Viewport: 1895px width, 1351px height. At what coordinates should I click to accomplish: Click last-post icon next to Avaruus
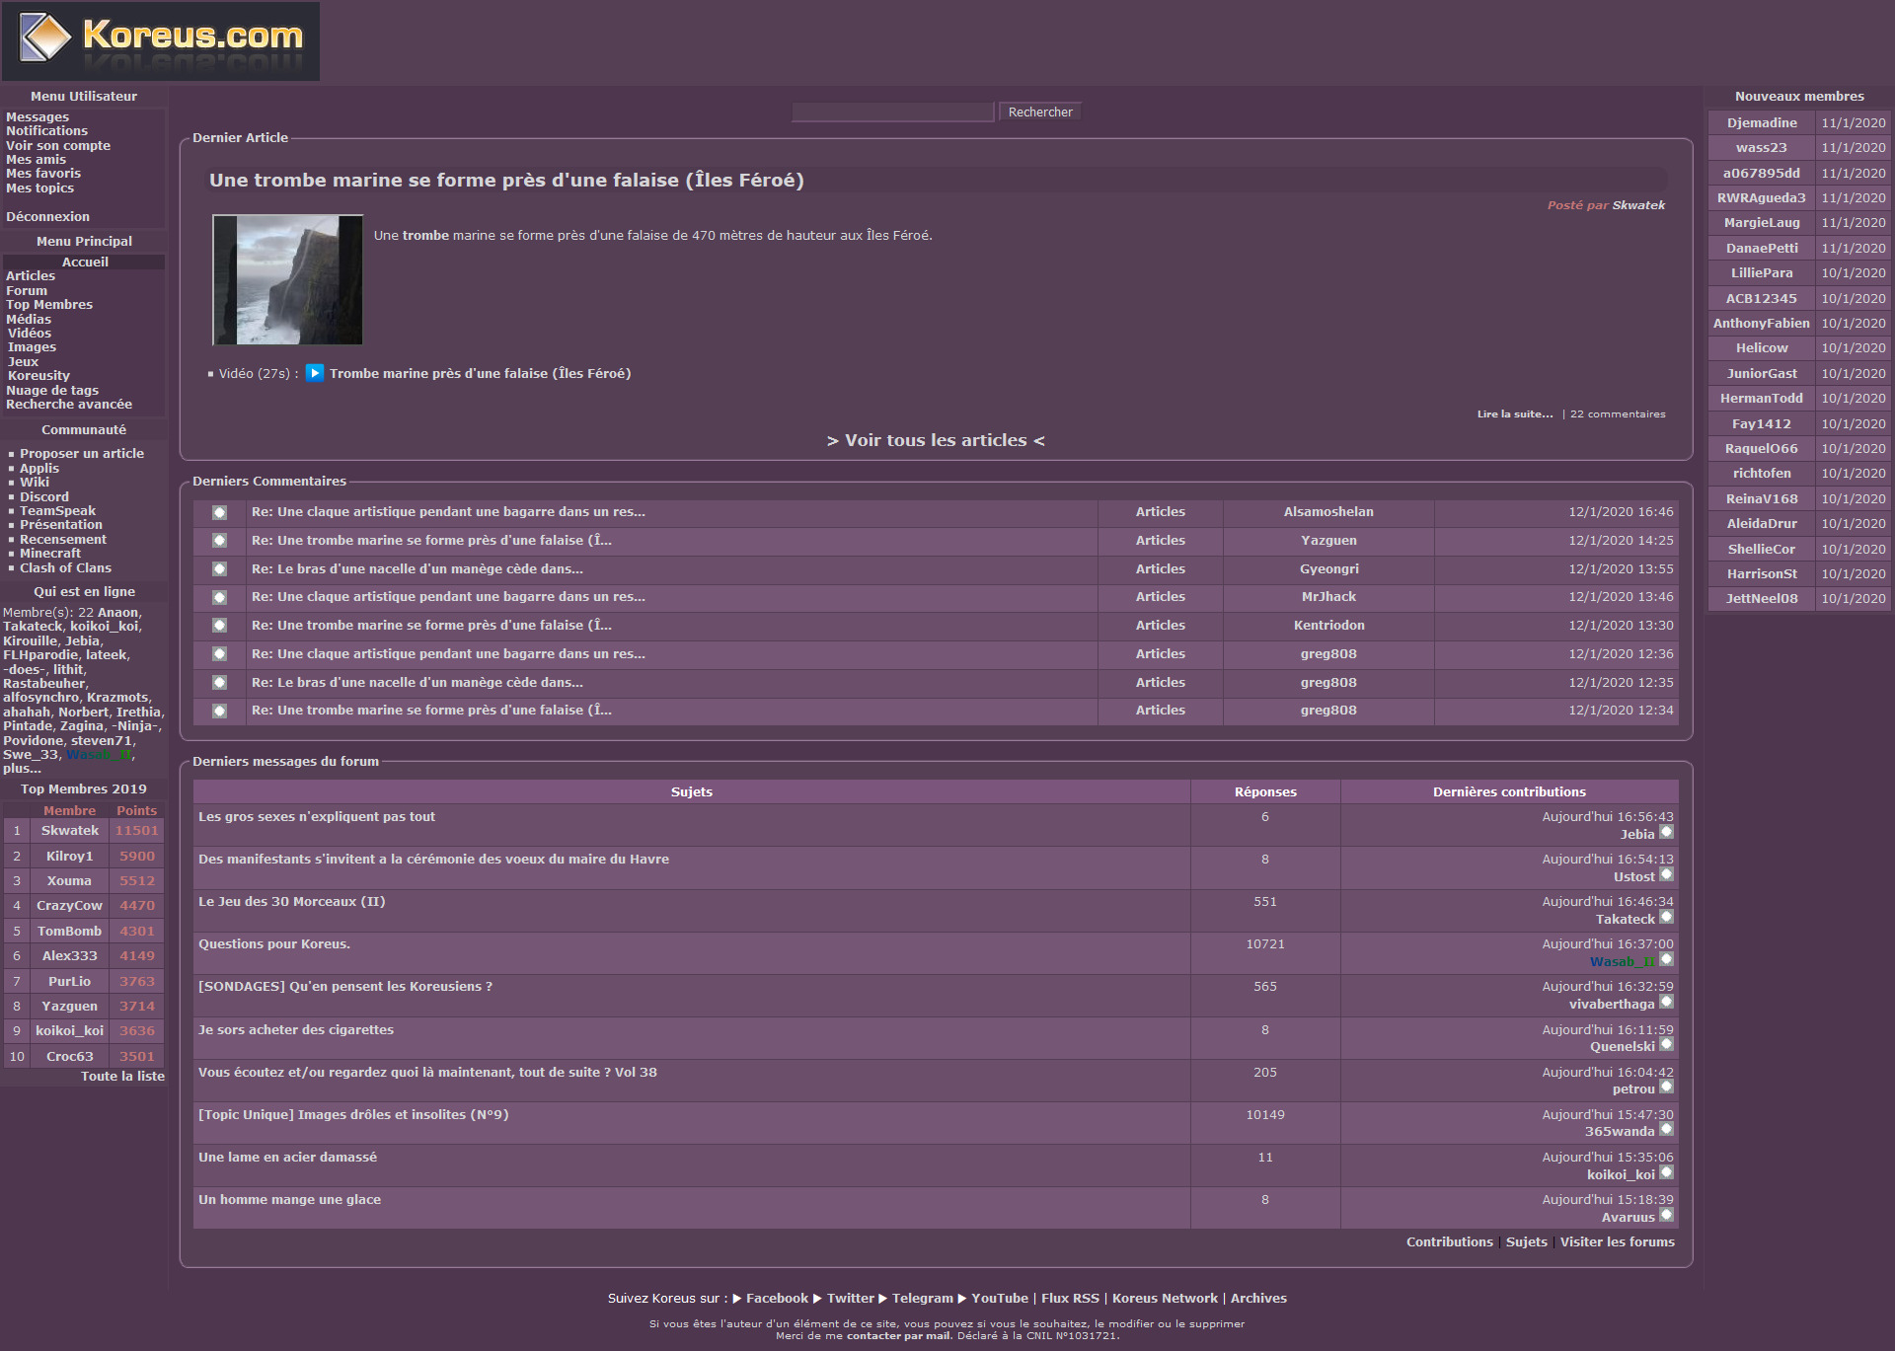[1666, 1216]
